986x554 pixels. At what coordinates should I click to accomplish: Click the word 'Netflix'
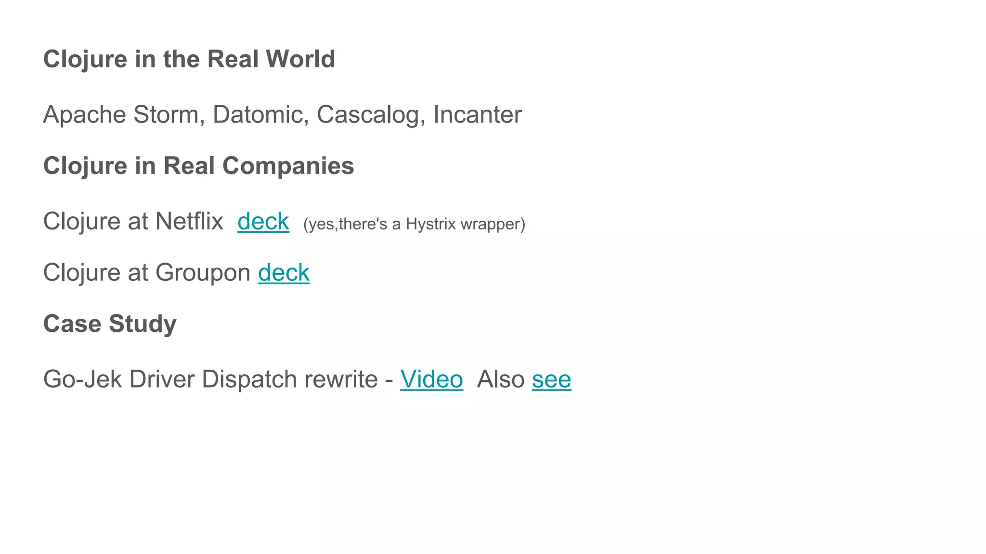pyautogui.click(x=189, y=222)
